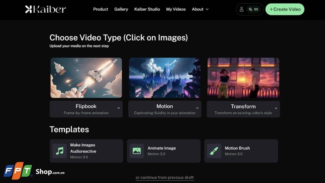
Task: Expand the Transform chevron
Action: 276,108
